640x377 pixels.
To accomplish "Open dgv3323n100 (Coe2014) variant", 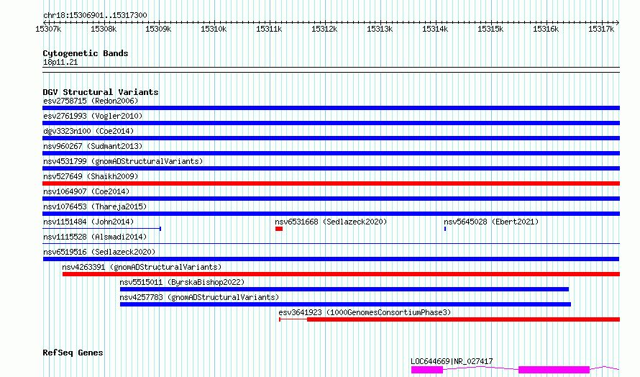I will [331, 138].
